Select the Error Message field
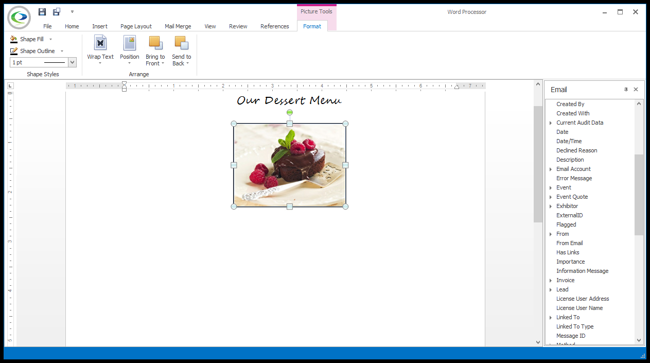Screen dimensions: 650x363 click(x=574, y=178)
